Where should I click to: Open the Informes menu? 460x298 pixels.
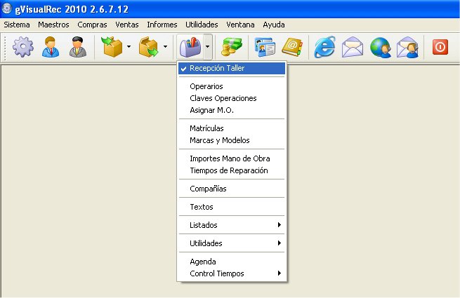click(x=162, y=25)
